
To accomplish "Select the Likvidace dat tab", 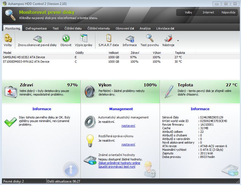I will click(165, 28).
